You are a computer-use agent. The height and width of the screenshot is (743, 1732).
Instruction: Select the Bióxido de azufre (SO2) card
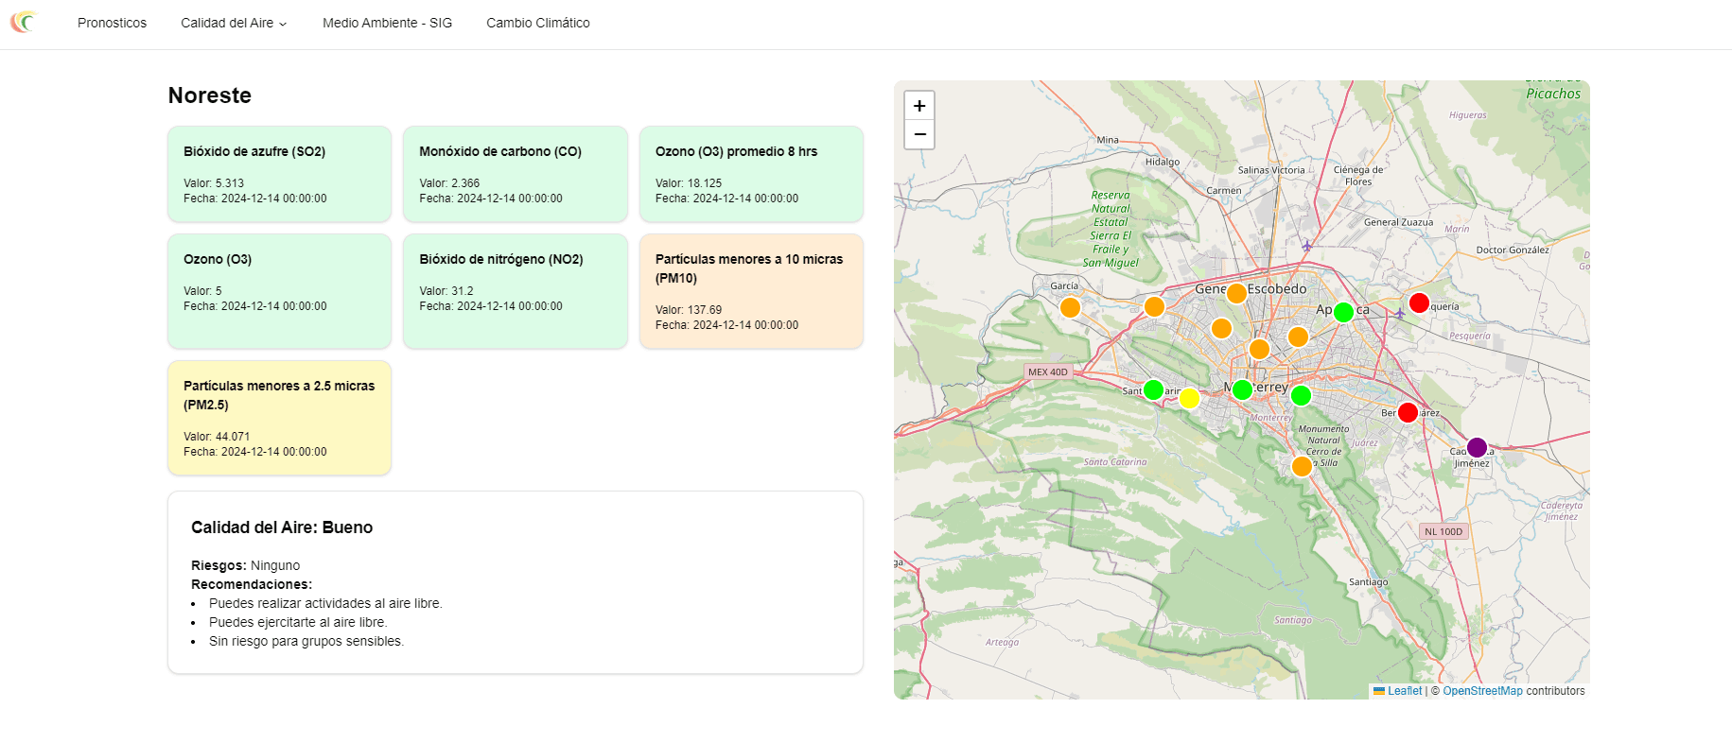click(x=279, y=174)
